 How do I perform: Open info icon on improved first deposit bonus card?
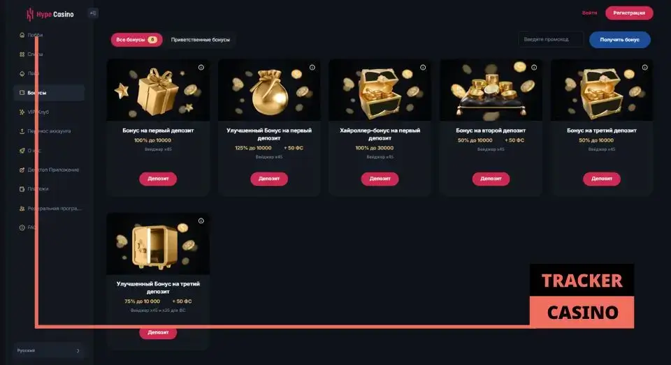tap(312, 68)
